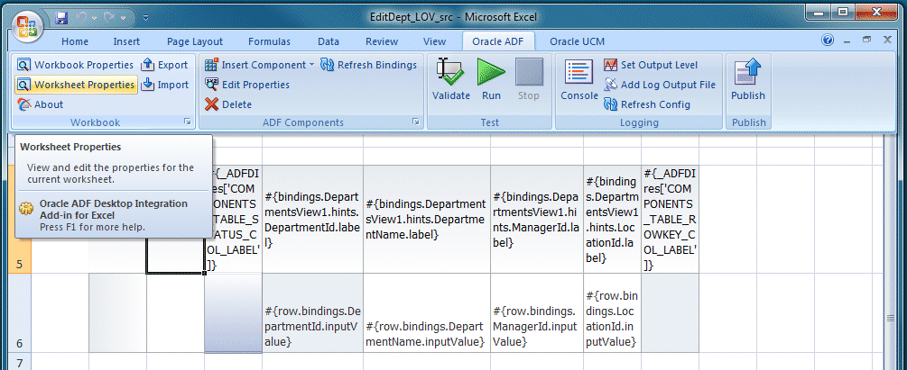Run the workbook in test mode

click(491, 80)
